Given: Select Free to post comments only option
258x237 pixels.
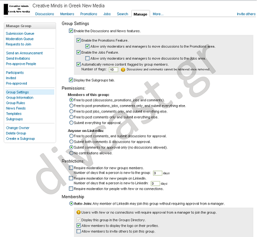Looking at the screenshot, I should [x=71, y=117].
